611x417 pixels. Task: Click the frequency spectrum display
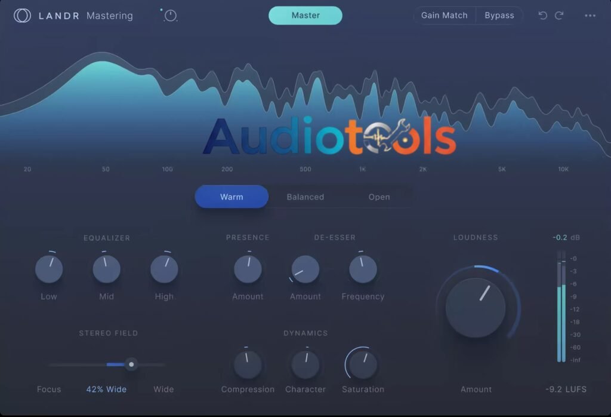(305, 105)
